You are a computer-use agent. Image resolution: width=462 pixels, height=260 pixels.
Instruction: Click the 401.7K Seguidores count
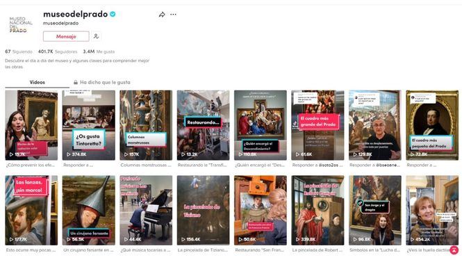click(58, 51)
